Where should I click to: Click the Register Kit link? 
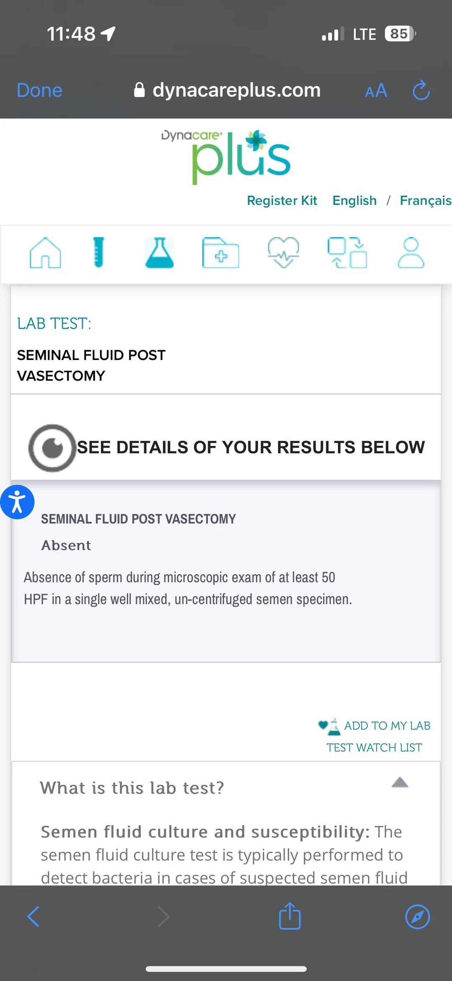tap(282, 200)
